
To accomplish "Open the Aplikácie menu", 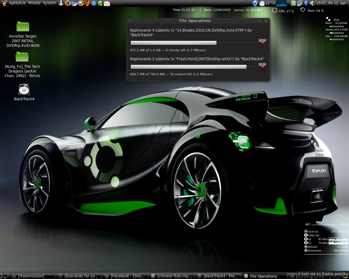I will coord(17,3).
